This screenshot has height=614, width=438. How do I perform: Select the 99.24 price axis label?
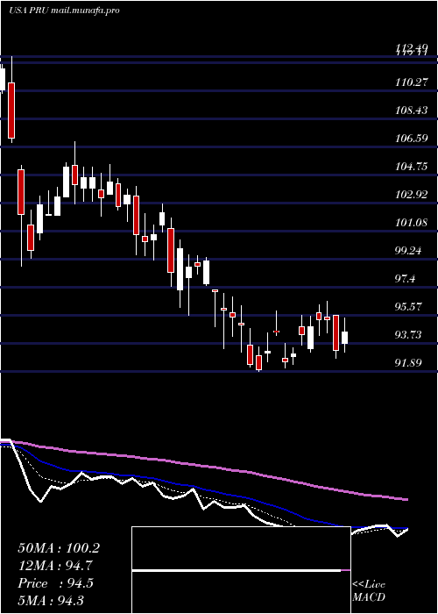408,251
